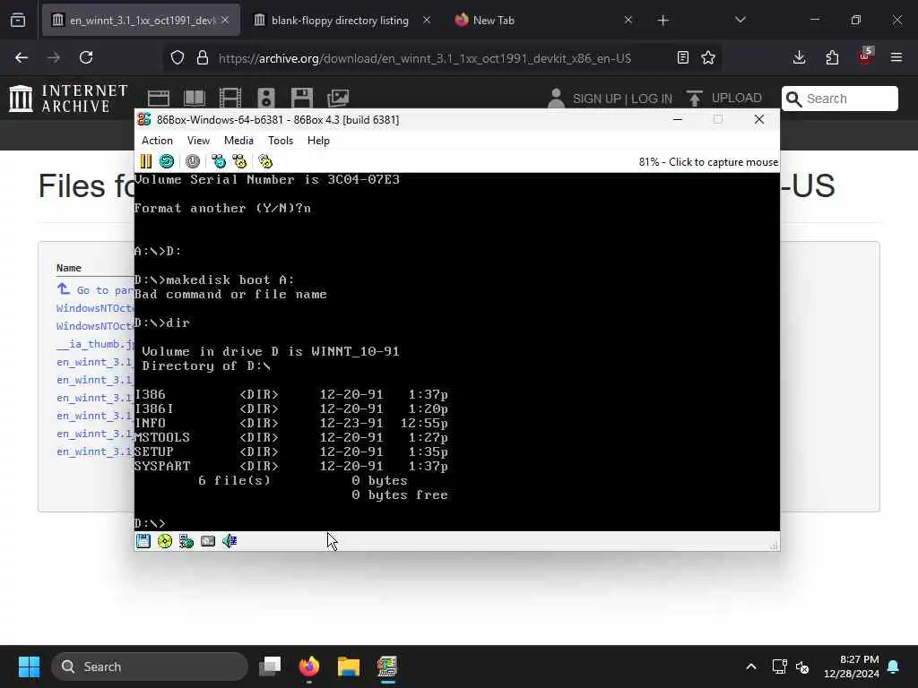Open 86Box settings via rightmost toolbar gear icon

click(265, 161)
